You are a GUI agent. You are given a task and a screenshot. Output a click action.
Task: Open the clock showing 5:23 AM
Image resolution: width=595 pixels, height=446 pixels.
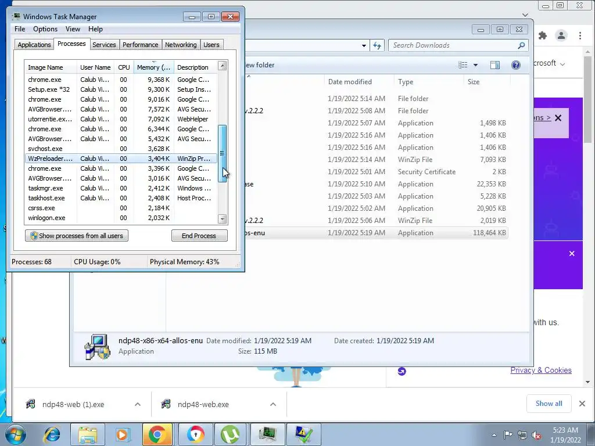[x=565, y=434]
